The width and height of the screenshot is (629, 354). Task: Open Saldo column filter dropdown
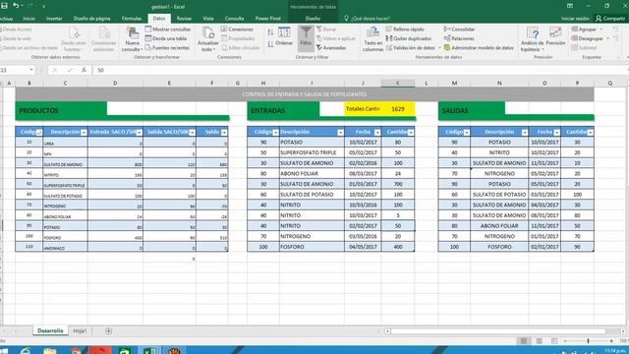[x=224, y=133]
